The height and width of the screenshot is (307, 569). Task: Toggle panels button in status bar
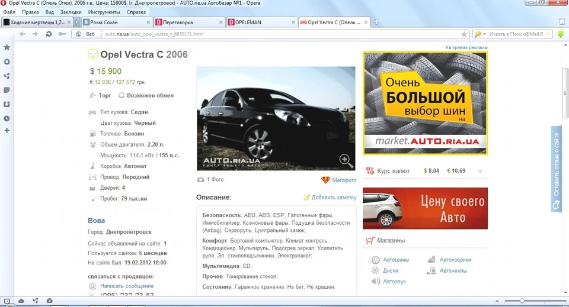7,301
